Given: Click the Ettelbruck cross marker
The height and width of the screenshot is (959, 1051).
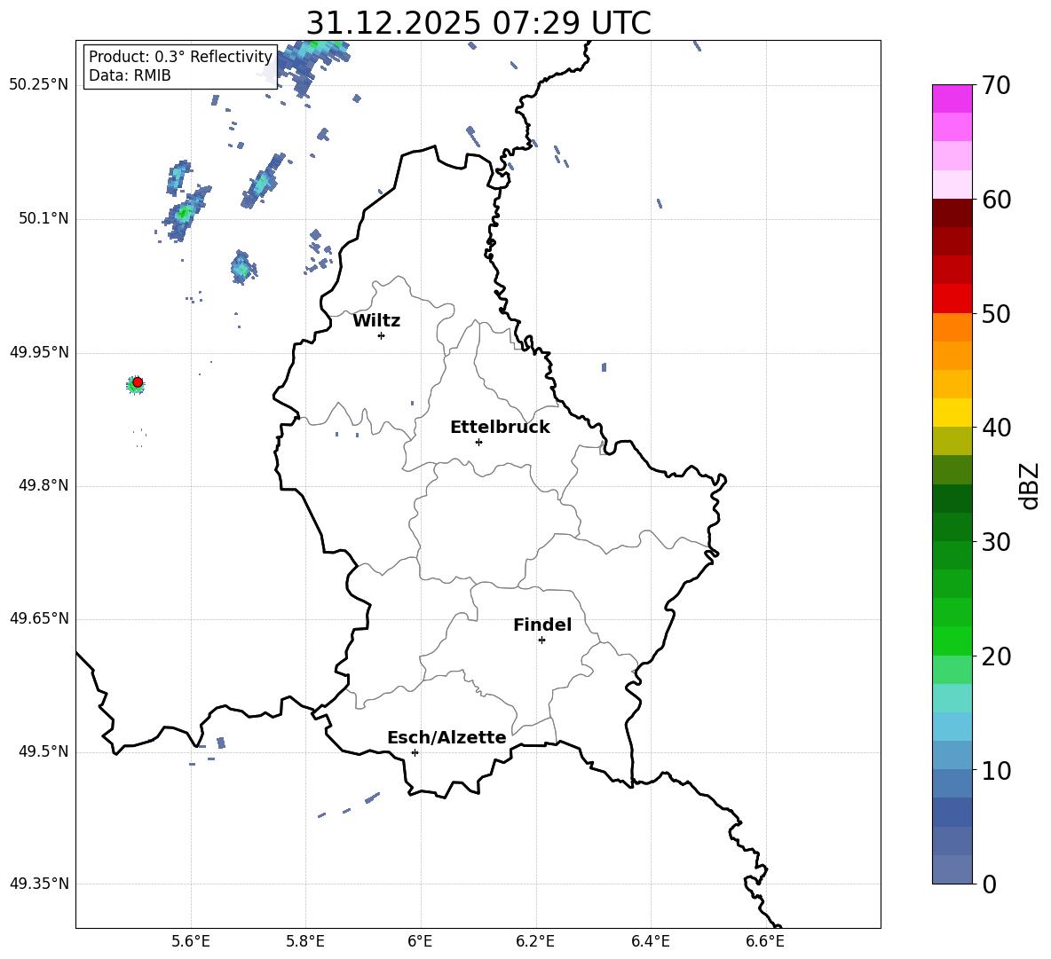Looking at the screenshot, I should coord(478,442).
